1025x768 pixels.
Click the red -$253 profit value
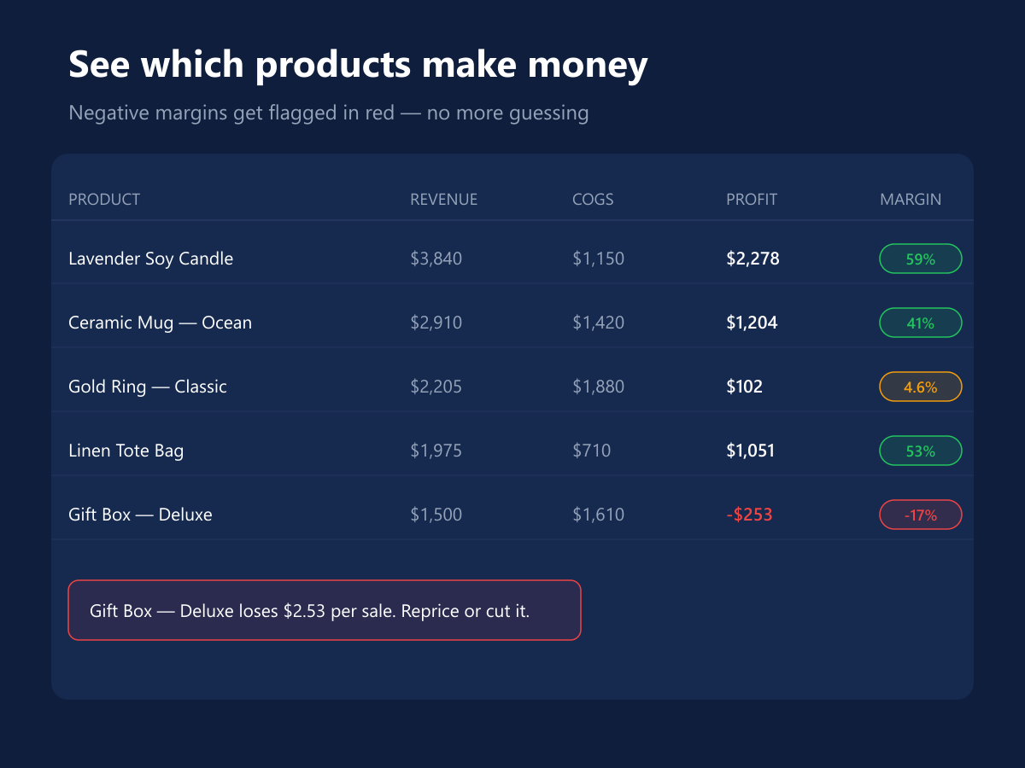[749, 515]
